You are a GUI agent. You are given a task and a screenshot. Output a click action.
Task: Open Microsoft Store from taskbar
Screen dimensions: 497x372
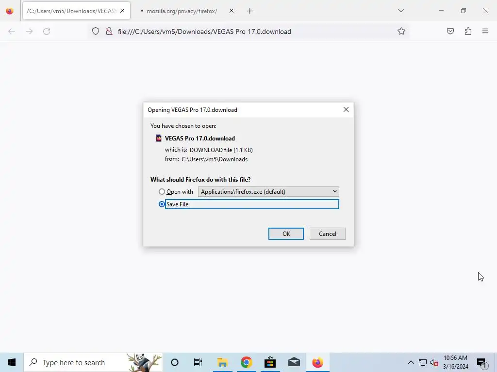[270, 362]
